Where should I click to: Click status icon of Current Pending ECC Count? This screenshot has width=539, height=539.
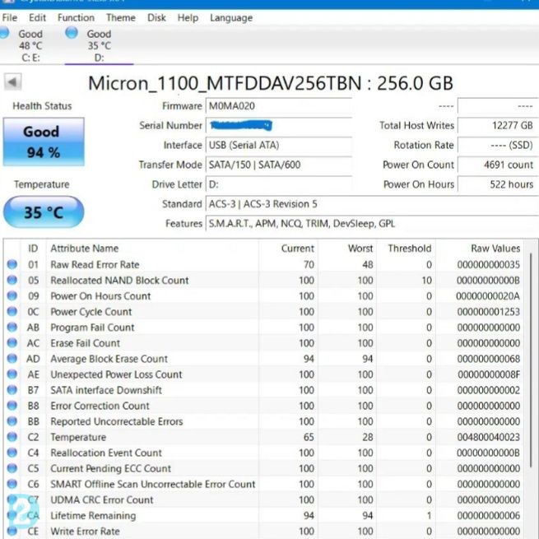pos(12,468)
